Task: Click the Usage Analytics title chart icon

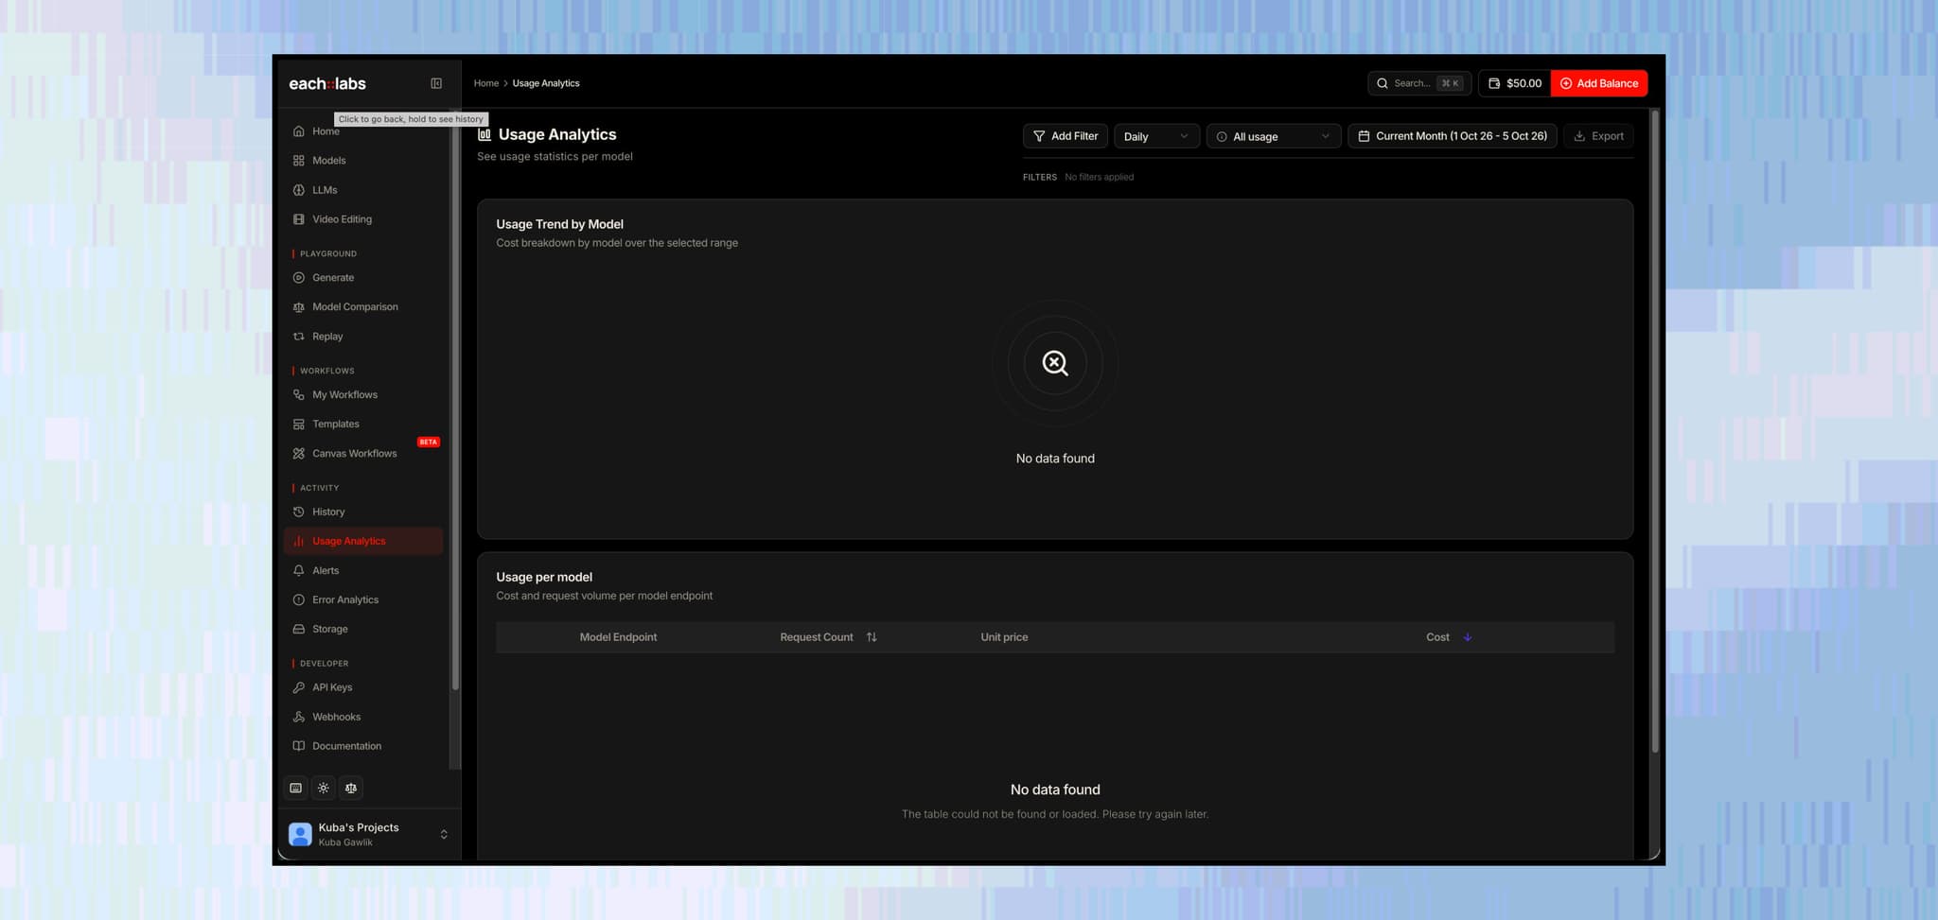Action: point(484,134)
